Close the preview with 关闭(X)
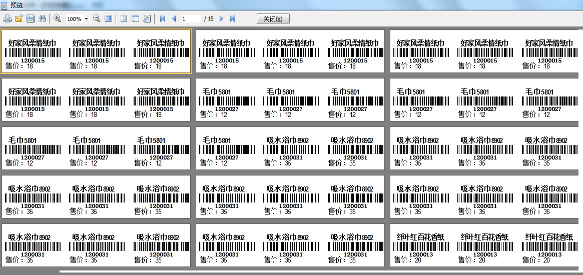The width and height of the screenshot is (583, 275). [x=273, y=19]
